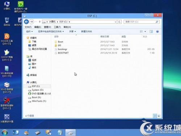This screenshot has height=136, width=181.
Task: Select Computer in the navigation pane
Action: click(31, 82)
